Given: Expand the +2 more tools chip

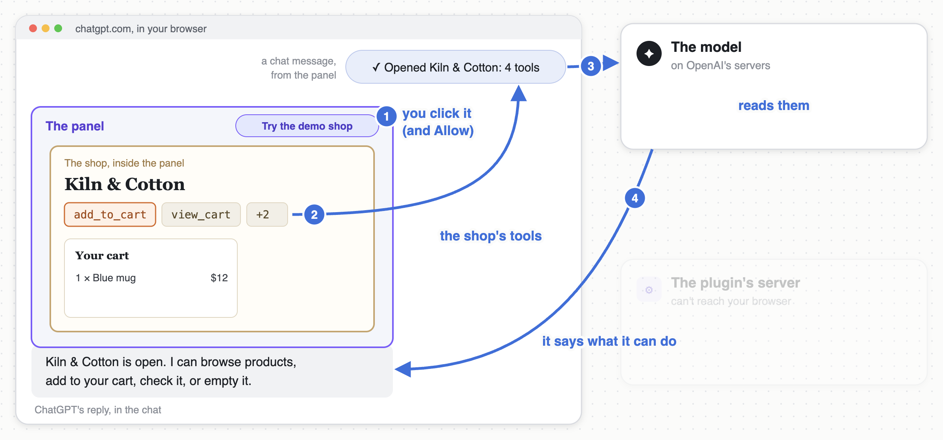Looking at the screenshot, I should (267, 214).
